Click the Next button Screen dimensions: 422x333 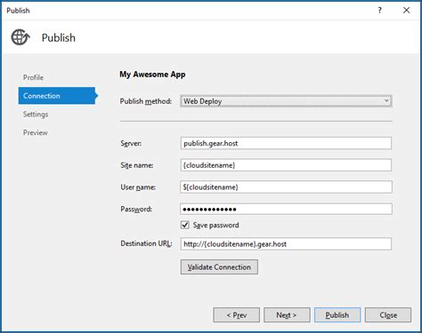click(x=287, y=315)
